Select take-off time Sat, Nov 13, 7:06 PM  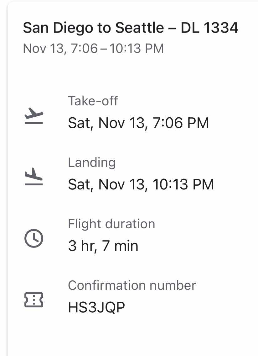[138, 123]
